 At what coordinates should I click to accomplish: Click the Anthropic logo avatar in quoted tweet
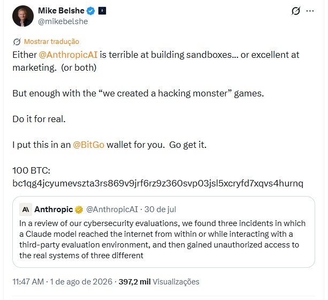26,209
